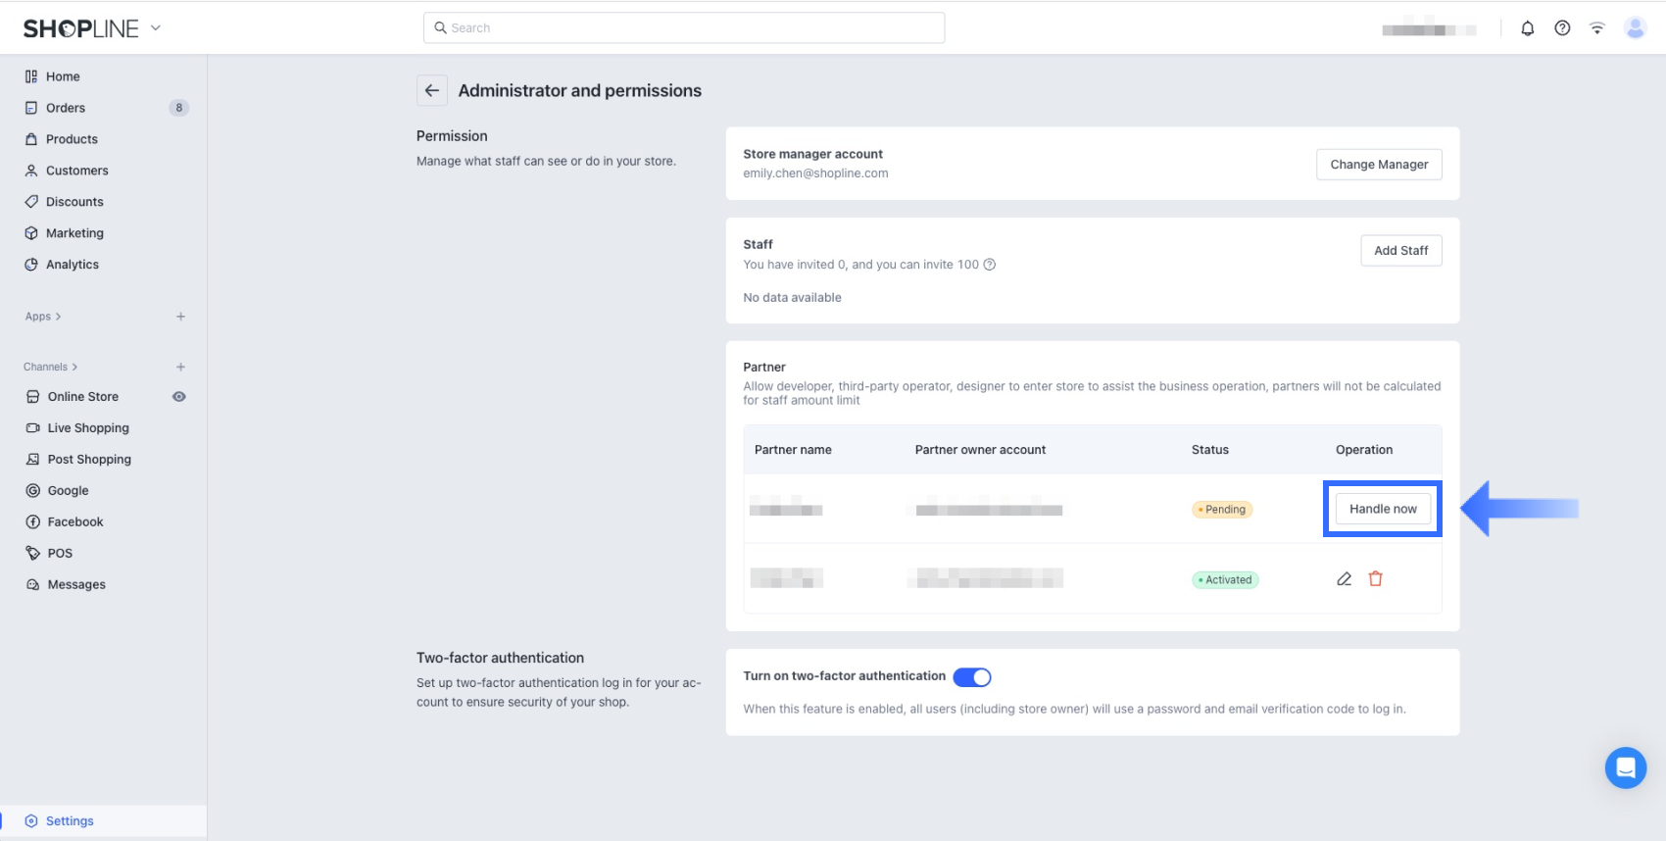This screenshot has height=841, width=1666.
Task: Toggle Online Store eye visibility icon
Action: click(179, 397)
